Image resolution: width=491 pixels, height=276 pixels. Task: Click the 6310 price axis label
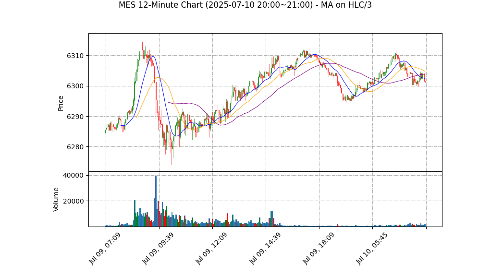point(75,56)
